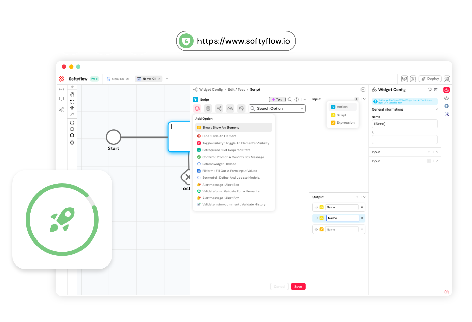Select the users category icon
Viewport: 472px width, 322px height.
pos(241,108)
